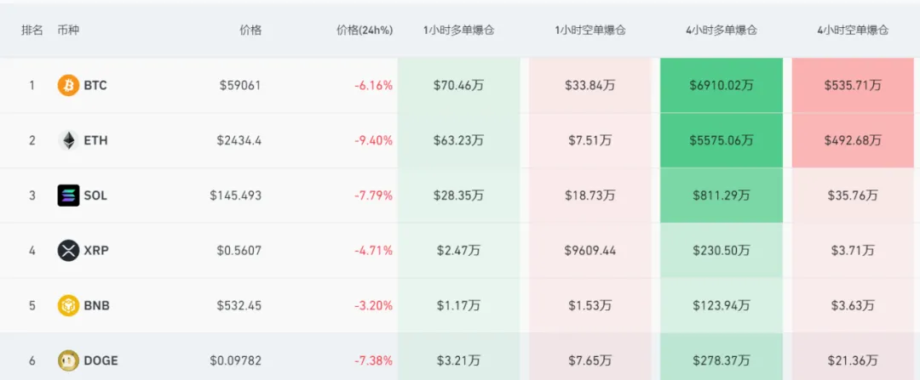The height and width of the screenshot is (380, 920).
Task: Click the Dogecoin icon
Action: [68, 360]
